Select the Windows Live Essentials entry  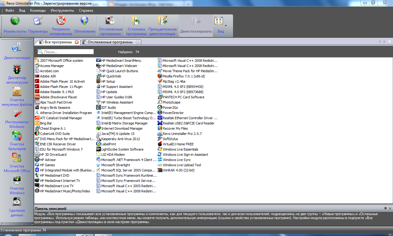[178, 149]
